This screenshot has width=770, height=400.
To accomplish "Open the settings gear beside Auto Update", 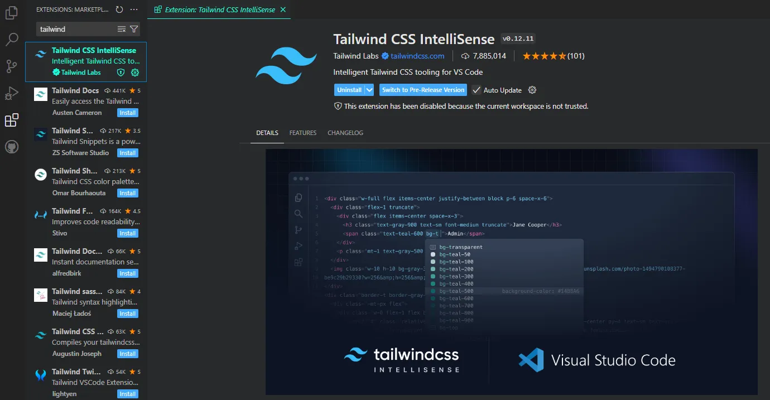I will [532, 90].
